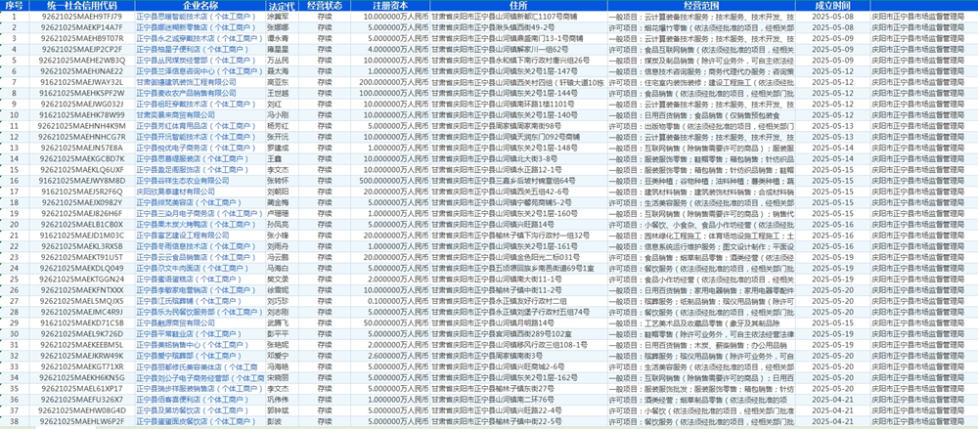This screenshot has height=429, width=978.
Task: Open 正宁县谷祥生态农业有限公司 company link
Action: [x=196, y=180]
